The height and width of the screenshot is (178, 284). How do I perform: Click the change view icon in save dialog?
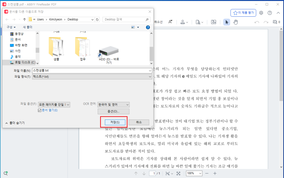click(133, 27)
